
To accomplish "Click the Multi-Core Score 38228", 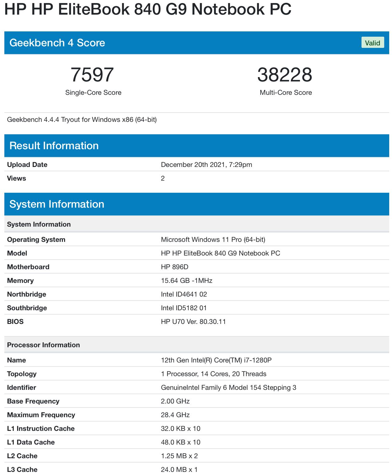I will pos(285,75).
